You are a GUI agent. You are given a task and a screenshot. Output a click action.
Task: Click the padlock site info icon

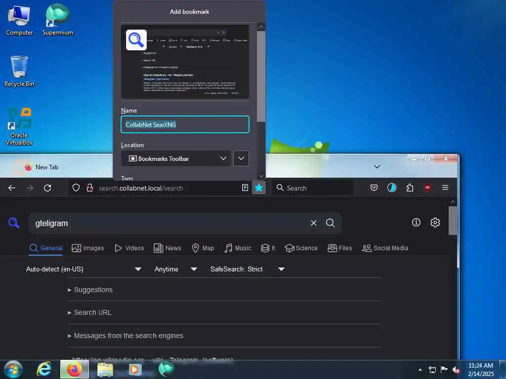point(90,188)
